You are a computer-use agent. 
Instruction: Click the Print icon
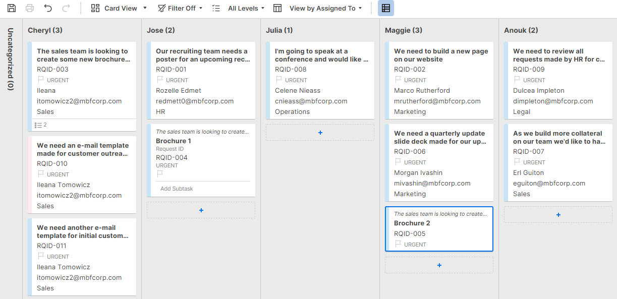pyautogui.click(x=29, y=8)
